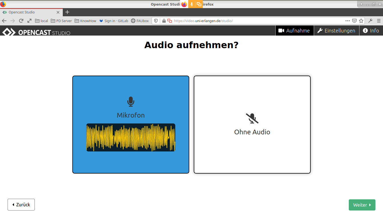The image size is (383, 215).
Task: Click the URL address field
Action: point(252,21)
